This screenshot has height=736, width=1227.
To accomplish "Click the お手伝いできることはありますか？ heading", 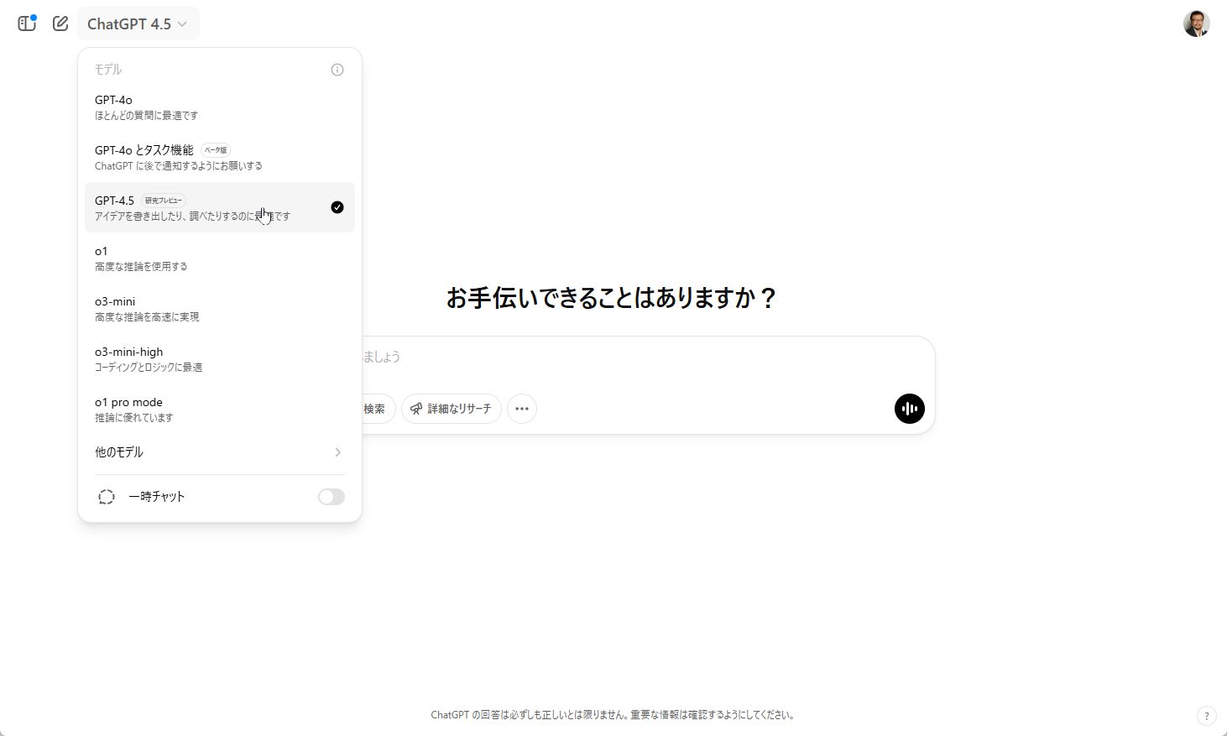I will click(x=613, y=298).
